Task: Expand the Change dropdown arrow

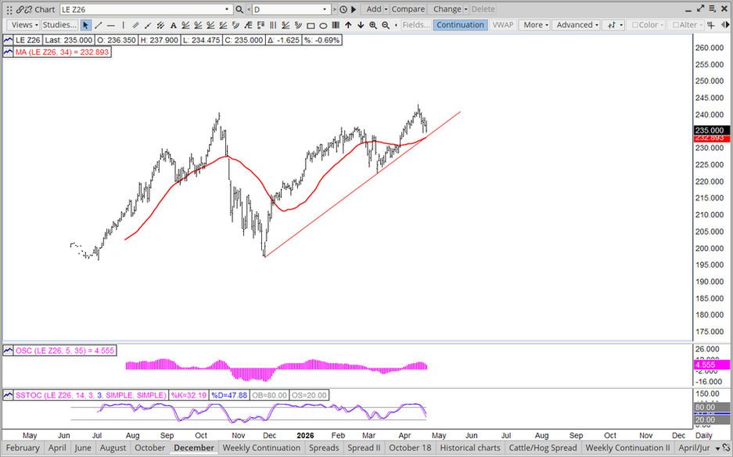Action: 465,9
